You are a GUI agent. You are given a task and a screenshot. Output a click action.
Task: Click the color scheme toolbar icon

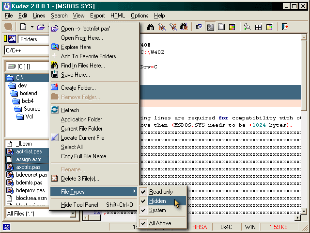click(232, 27)
